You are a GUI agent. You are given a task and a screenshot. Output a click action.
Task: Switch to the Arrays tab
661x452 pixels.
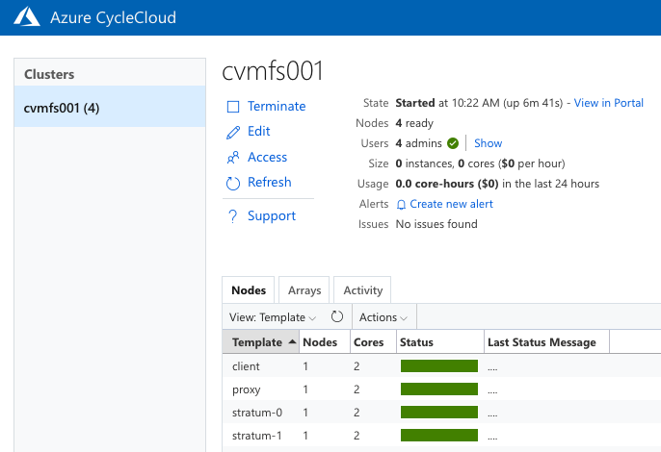[304, 290]
